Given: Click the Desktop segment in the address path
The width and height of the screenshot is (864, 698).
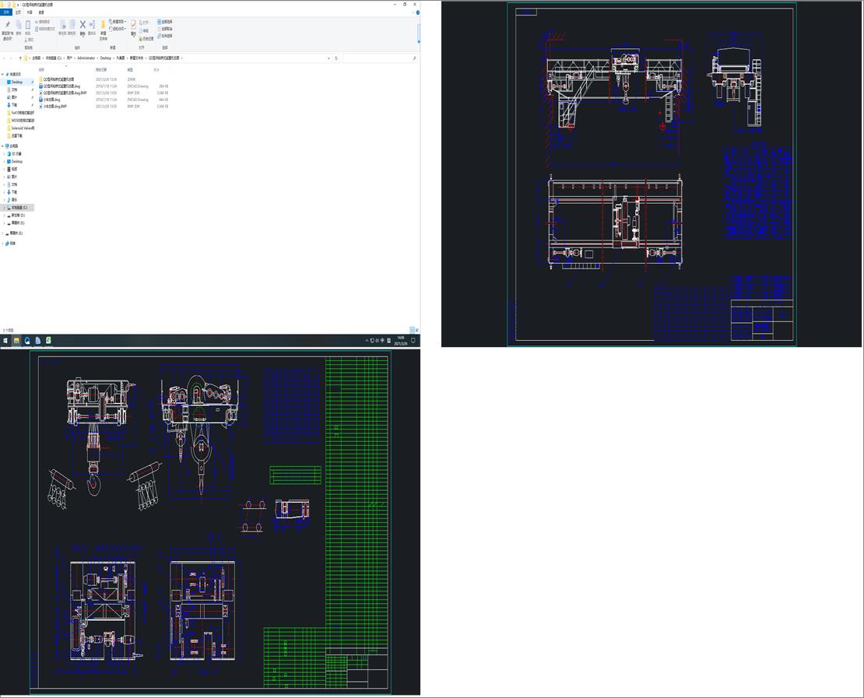Looking at the screenshot, I should (x=106, y=58).
